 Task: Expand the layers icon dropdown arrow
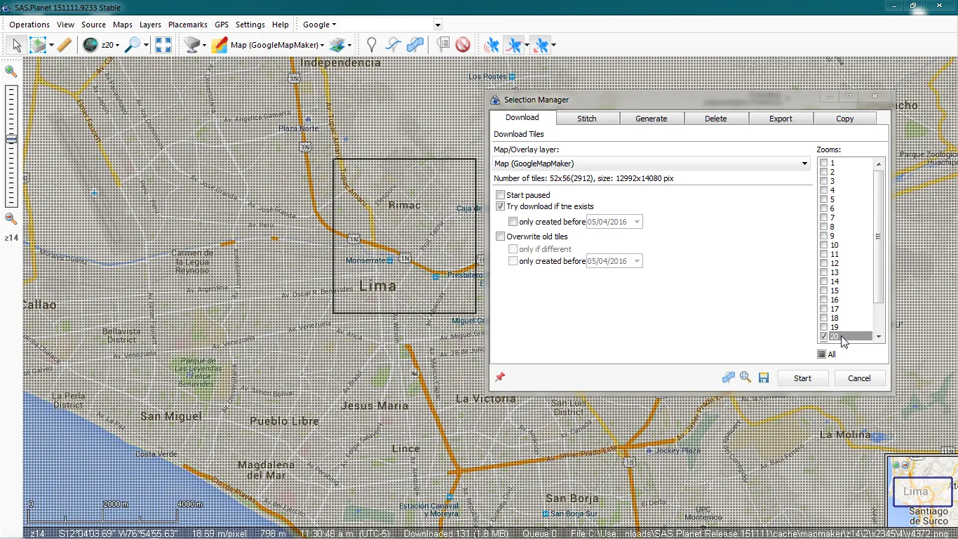[x=349, y=45]
